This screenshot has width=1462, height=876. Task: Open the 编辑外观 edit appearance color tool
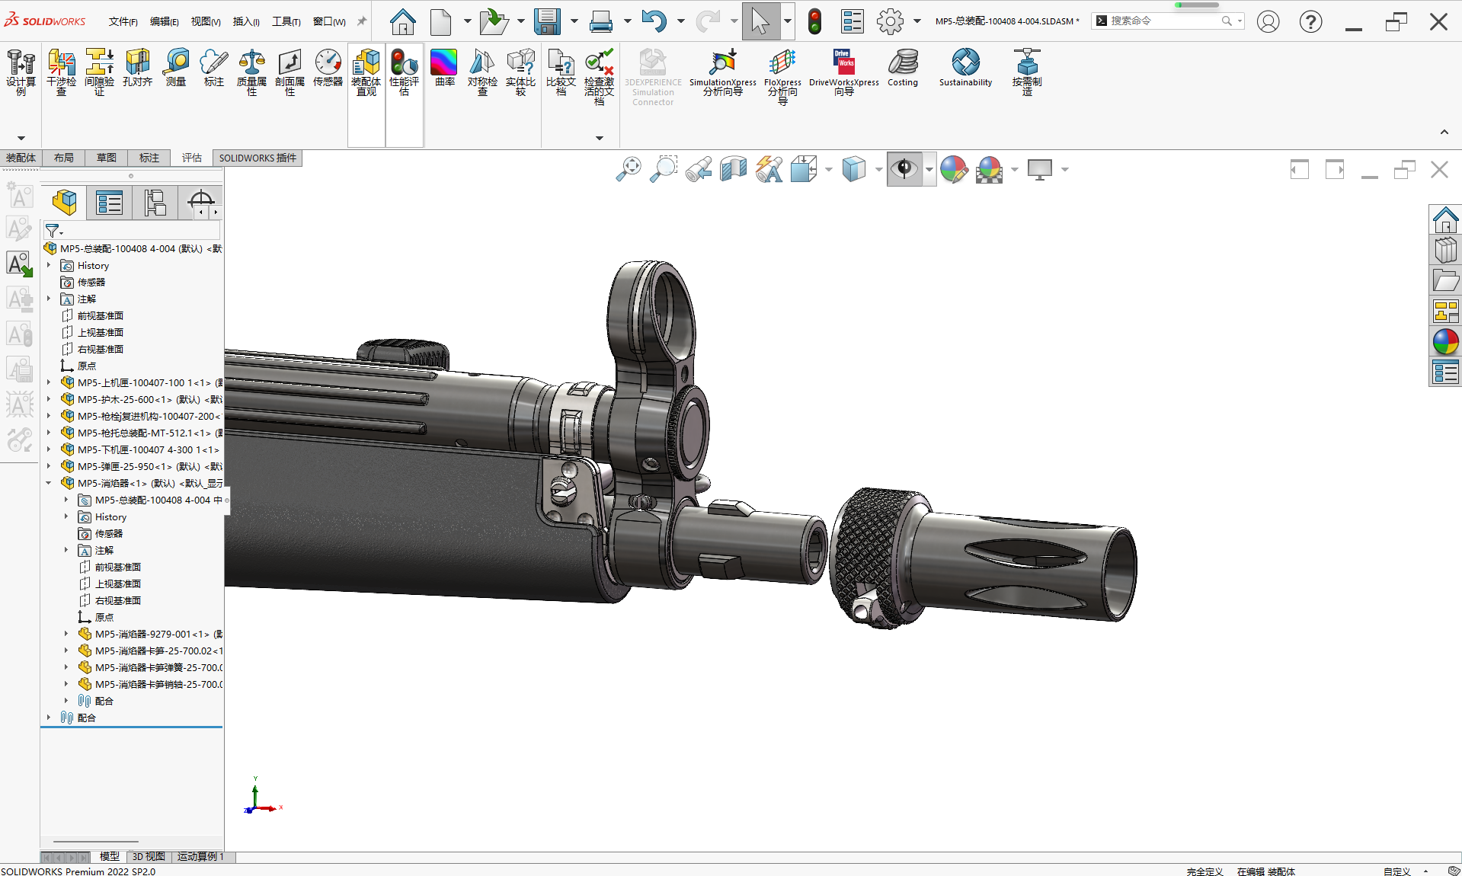click(955, 169)
